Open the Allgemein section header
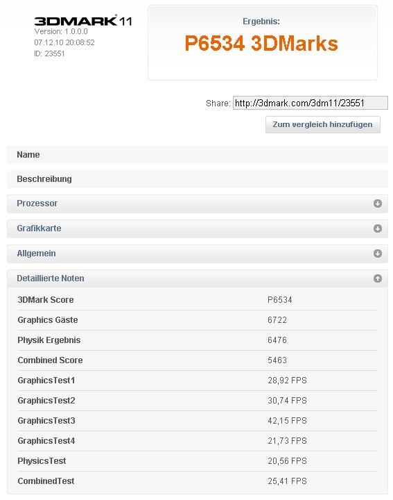The image size is (393, 500). pos(198,253)
